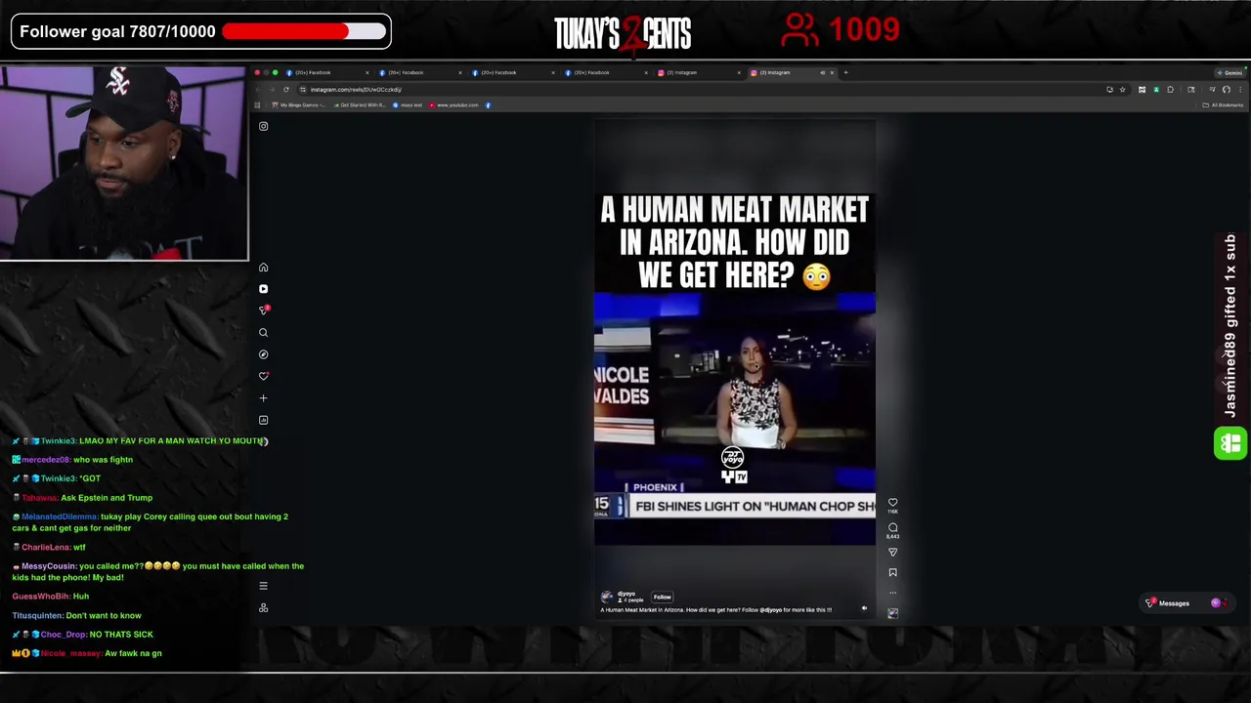
Task: Open the Chrome three-dot menu
Action: pos(1240,90)
